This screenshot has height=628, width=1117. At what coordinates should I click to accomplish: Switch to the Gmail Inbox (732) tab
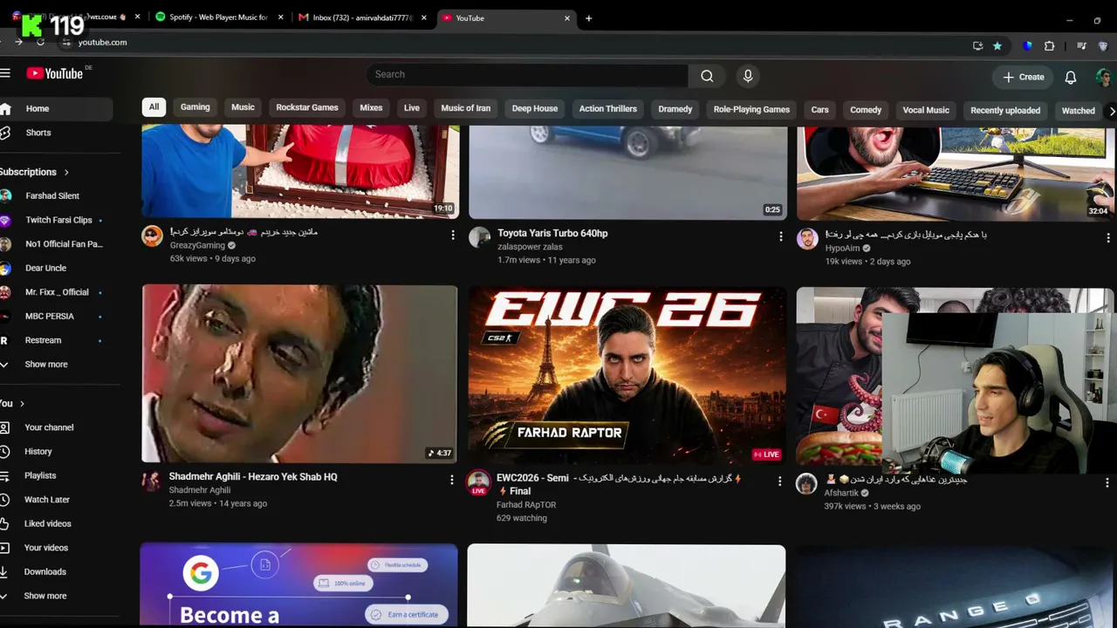(363, 17)
